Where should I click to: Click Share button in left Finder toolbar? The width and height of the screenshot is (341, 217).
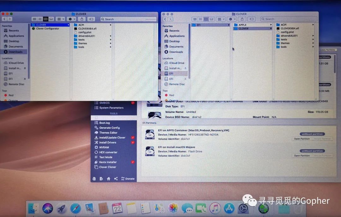[x=82, y=19]
